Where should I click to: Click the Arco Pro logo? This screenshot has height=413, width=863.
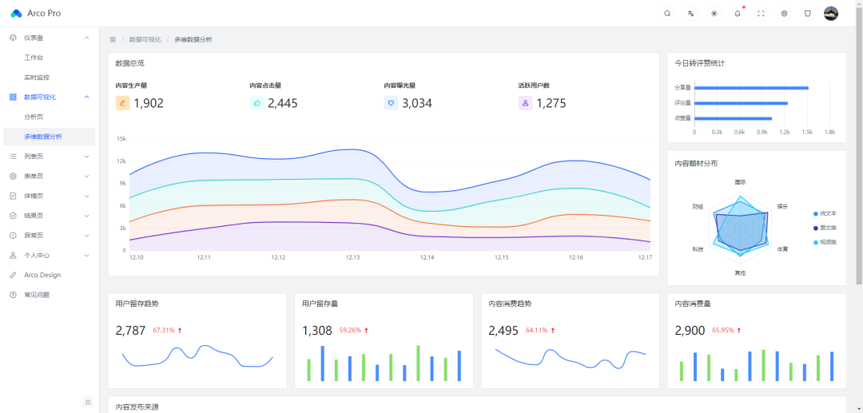36,14
